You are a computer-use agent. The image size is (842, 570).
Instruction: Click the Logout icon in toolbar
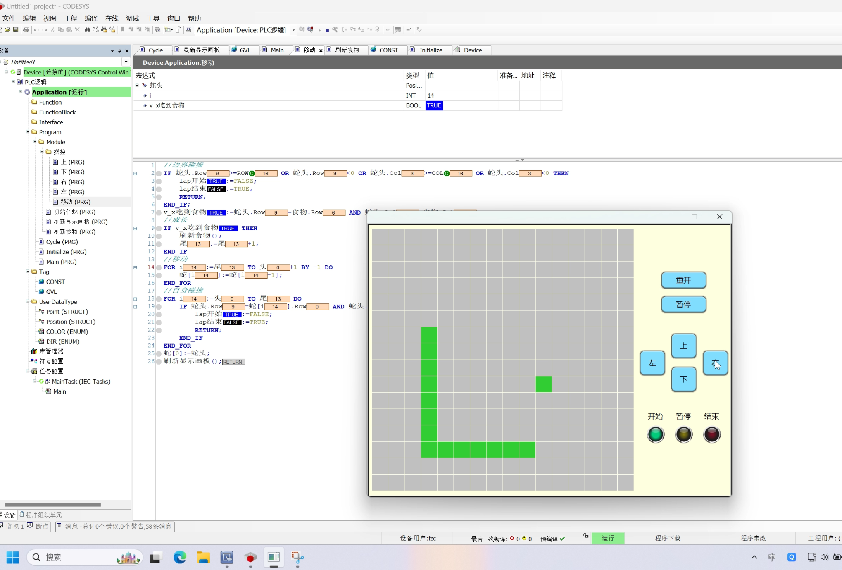[x=310, y=30]
